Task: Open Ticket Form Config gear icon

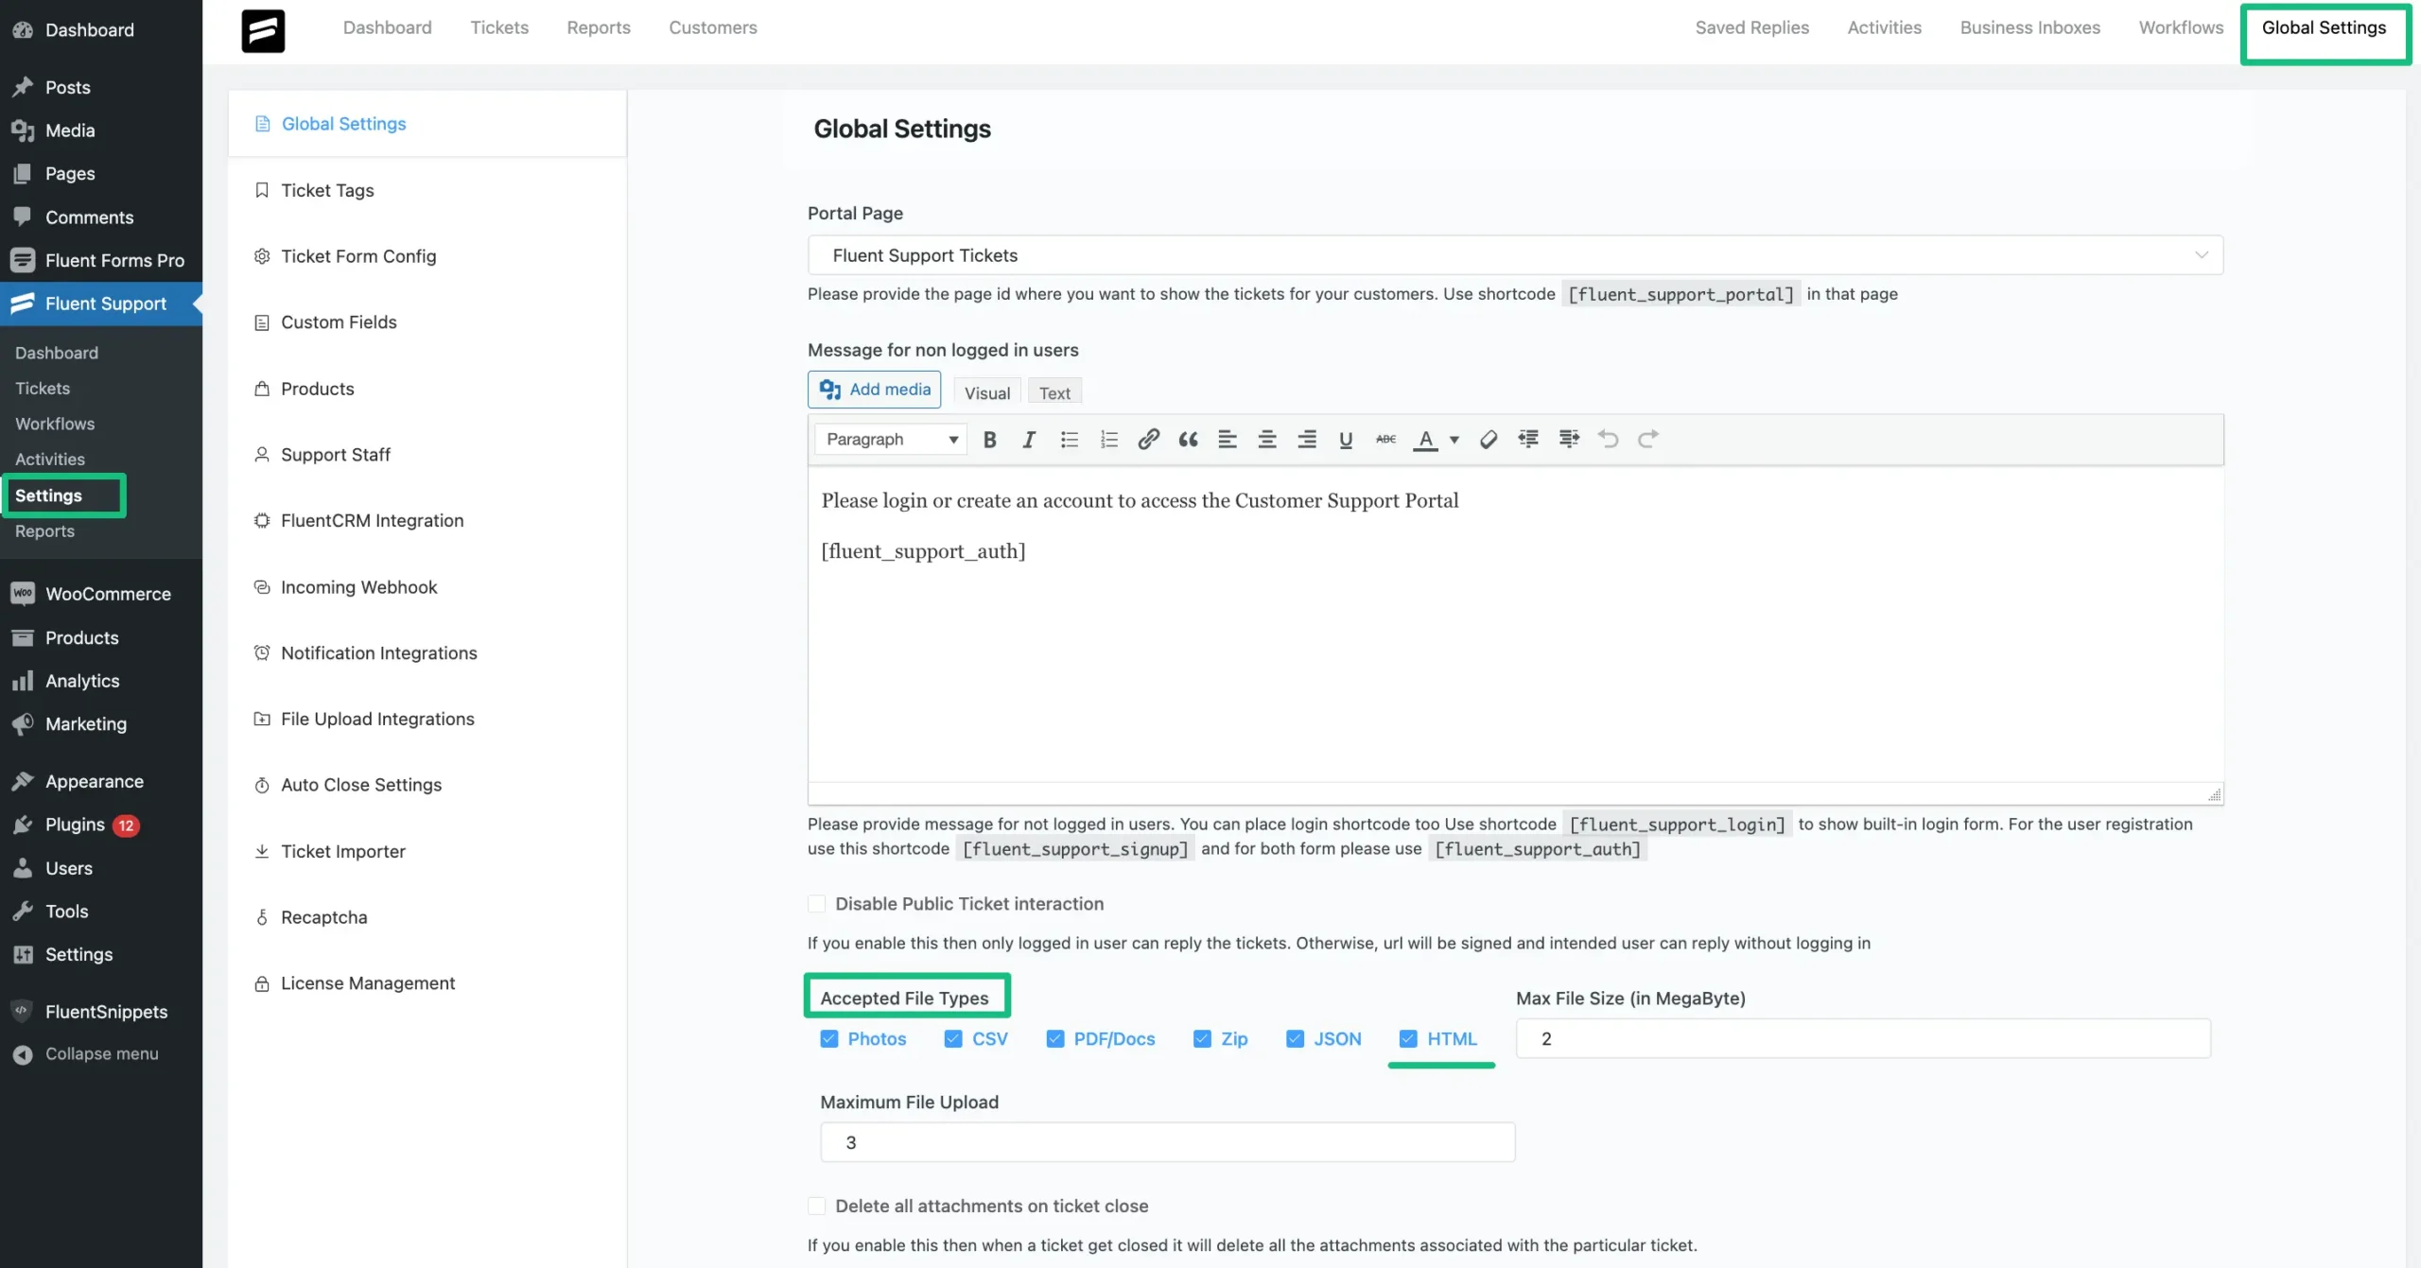Action: (x=262, y=256)
